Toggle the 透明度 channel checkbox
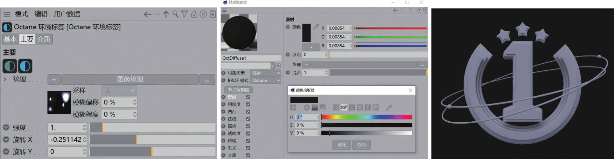Screen dimensions: 614x159 248,133
